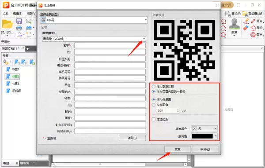265x168 pixels.
Task: Click the Scanner icon in the toolbar
Action: pos(29,28)
